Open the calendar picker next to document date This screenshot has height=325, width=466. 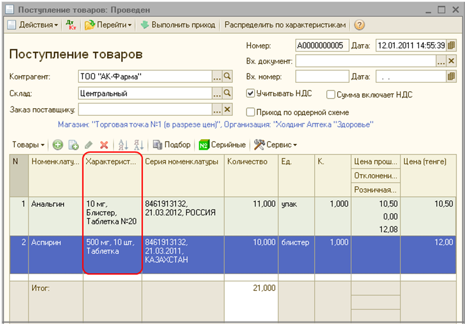click(x=451, y=46)
